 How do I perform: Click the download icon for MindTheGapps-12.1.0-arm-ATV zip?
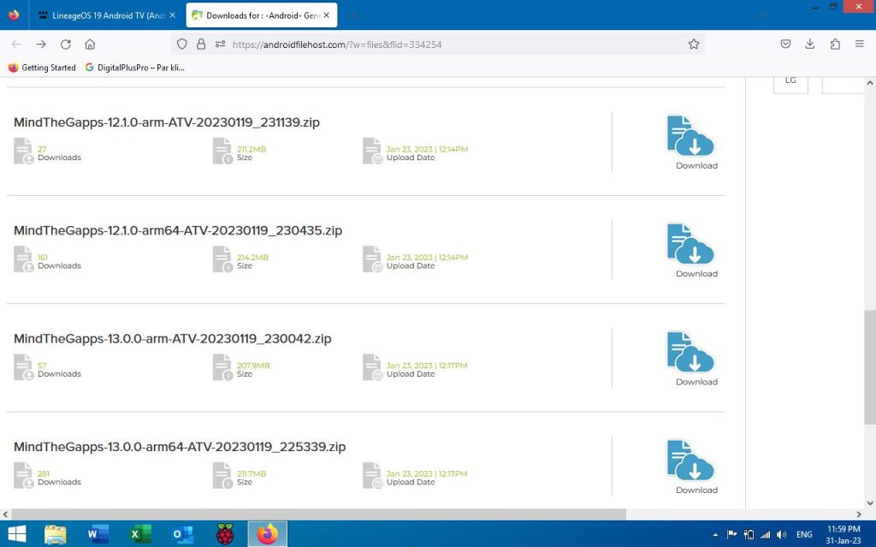point(690,137)
